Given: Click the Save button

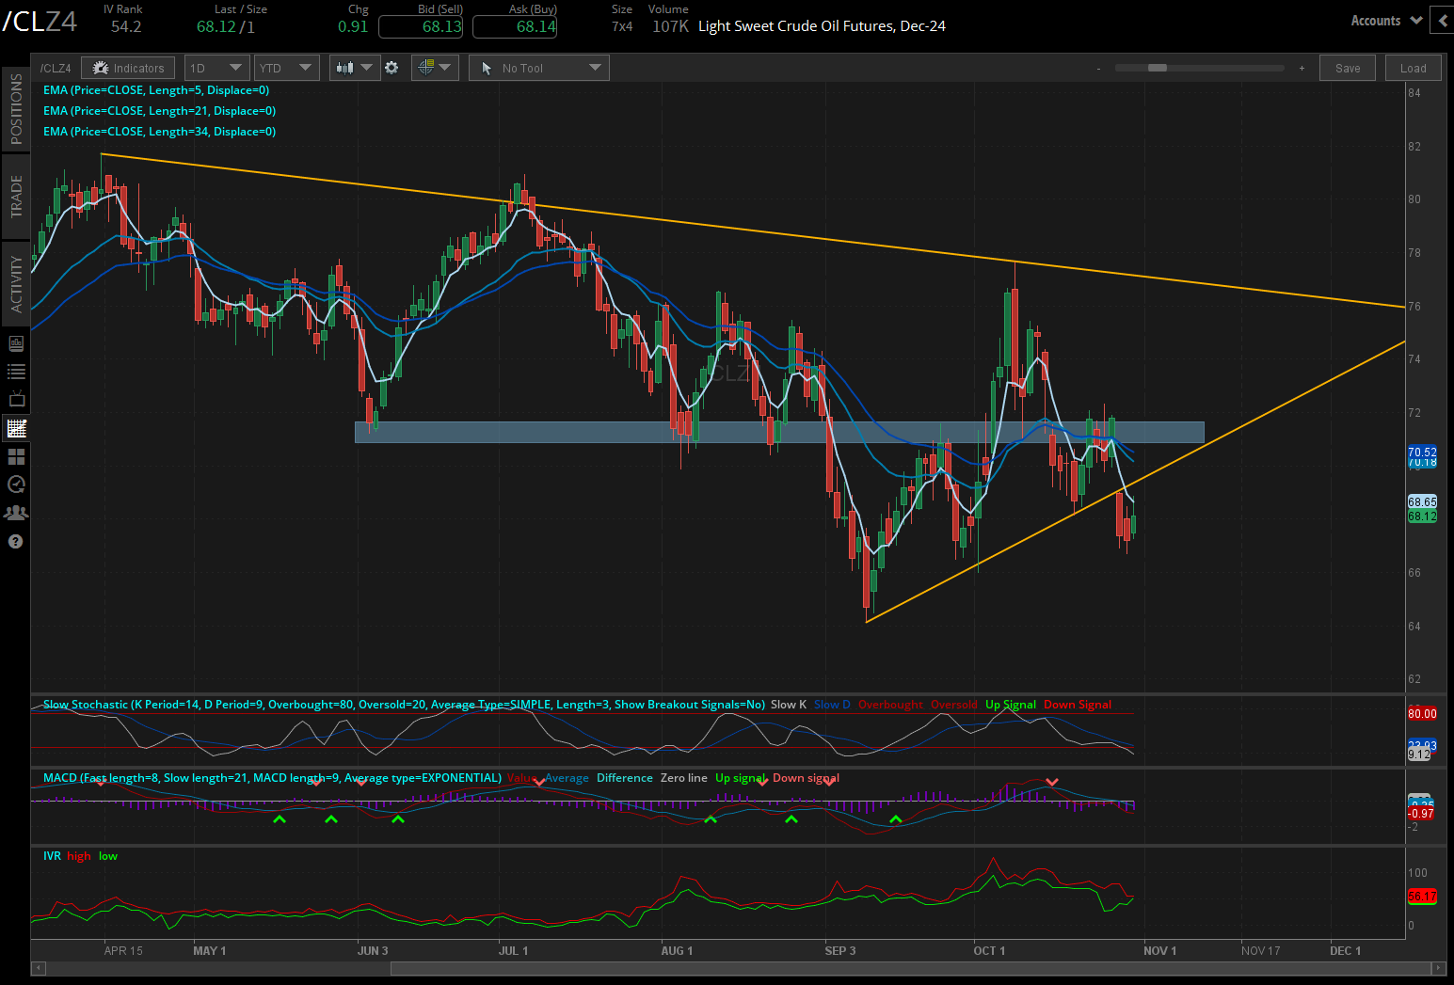Looking at the screenshot, I should [1348, 67].
